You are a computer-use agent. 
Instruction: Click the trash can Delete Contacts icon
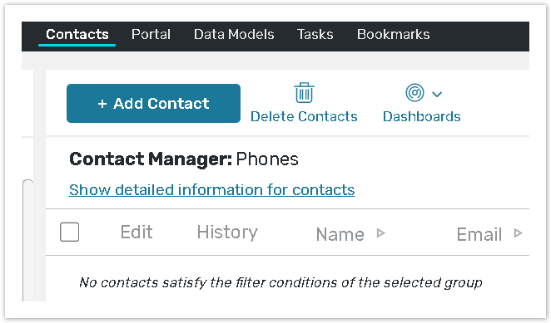tap(304, 93)
